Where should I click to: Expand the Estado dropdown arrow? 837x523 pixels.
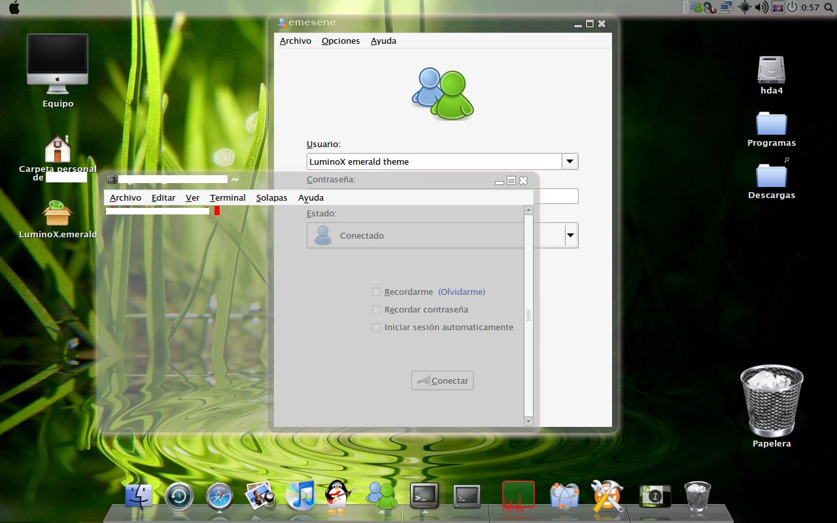pos(571,235)
